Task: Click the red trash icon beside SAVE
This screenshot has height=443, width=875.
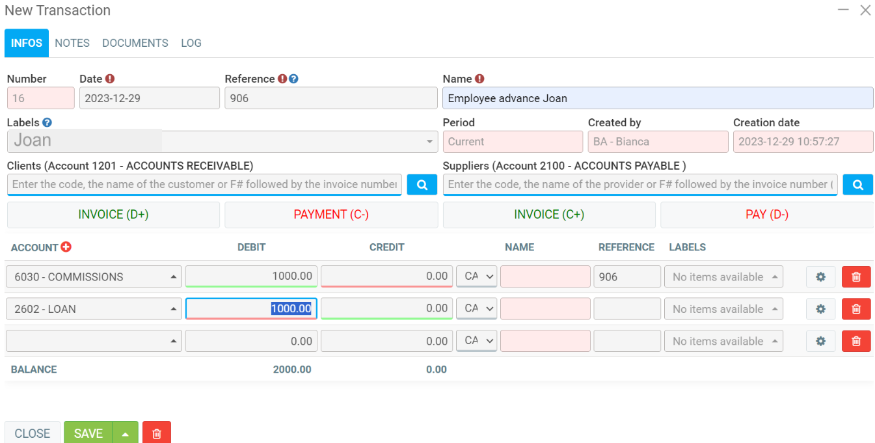Action: (x=156, y=433)
